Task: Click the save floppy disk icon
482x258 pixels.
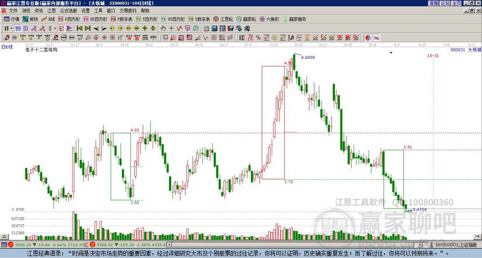Action: coord(231,28)
